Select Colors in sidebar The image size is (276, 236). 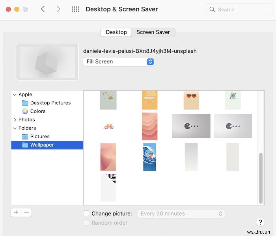pos(47,111)
